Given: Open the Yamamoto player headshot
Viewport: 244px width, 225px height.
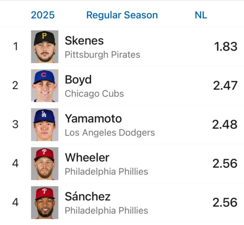Looking at the screenshot, I should (45, 124).
